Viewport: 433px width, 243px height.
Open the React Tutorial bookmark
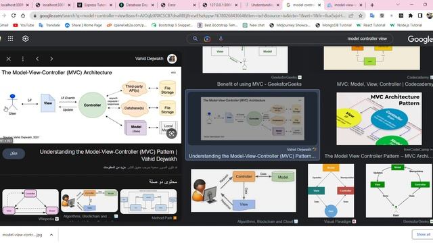371,25
